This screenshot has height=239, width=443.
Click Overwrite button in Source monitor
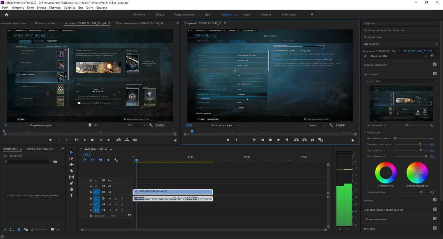pyautogui.click(x=127, y=140)
